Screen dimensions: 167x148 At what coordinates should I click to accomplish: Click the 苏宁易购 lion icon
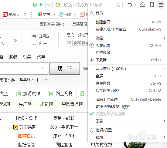[x=16, y=127]
